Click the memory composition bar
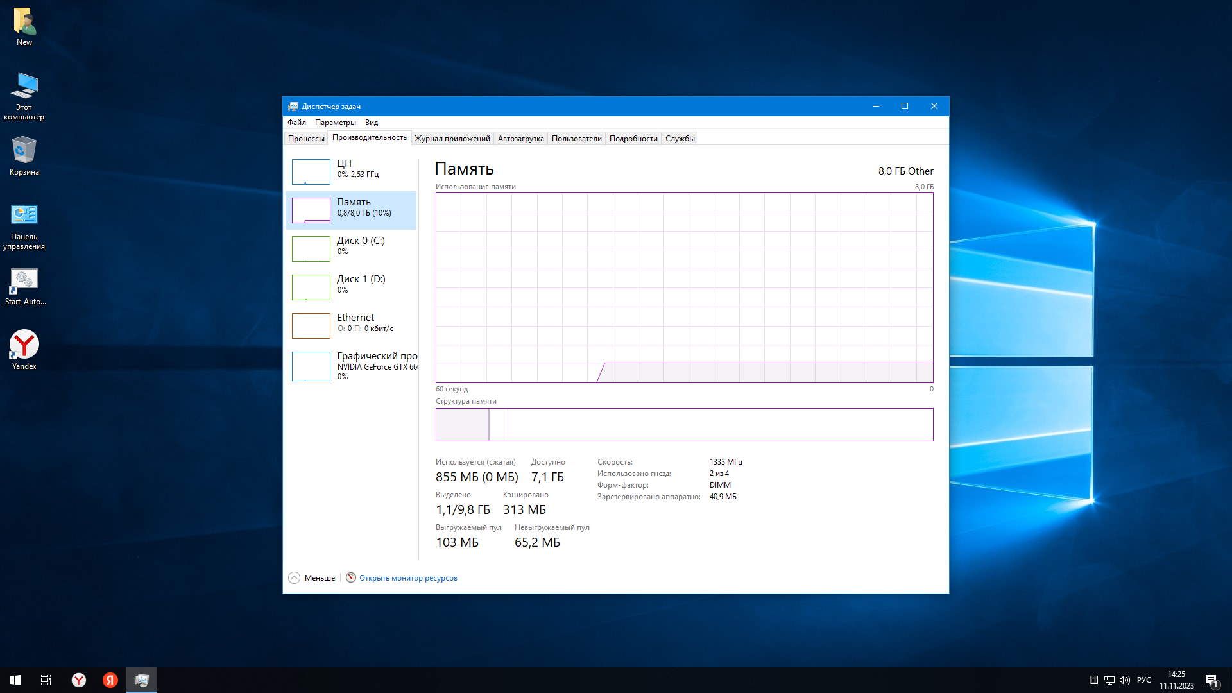Viewport: 1232px width, 693px height. [684, 425]
